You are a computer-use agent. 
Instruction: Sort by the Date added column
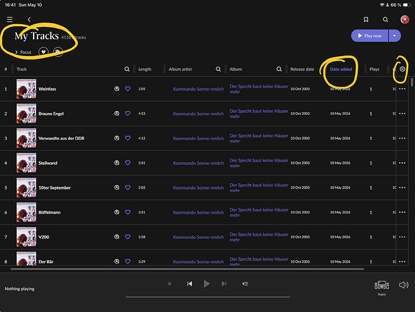point(341,69)
